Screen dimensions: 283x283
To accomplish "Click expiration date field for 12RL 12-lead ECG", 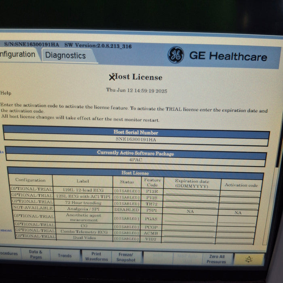I will pyautogui.click(x=192, y=193).
